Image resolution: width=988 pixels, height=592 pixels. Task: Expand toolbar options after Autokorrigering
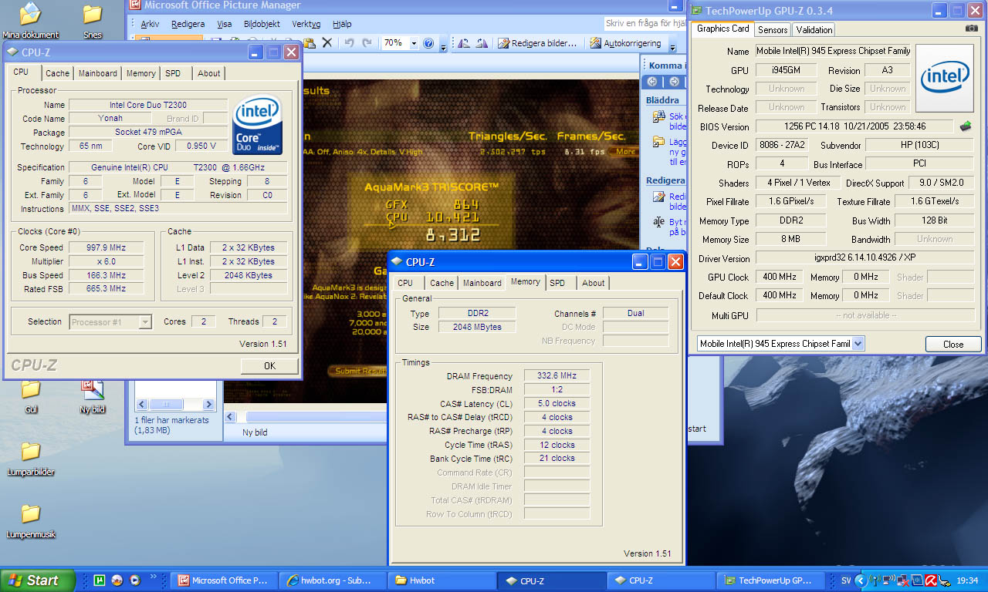(673, 45)
